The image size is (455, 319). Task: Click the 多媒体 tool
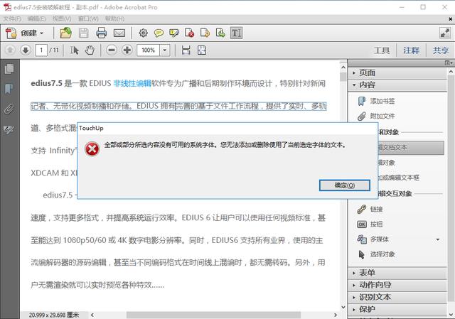[373, 239]
